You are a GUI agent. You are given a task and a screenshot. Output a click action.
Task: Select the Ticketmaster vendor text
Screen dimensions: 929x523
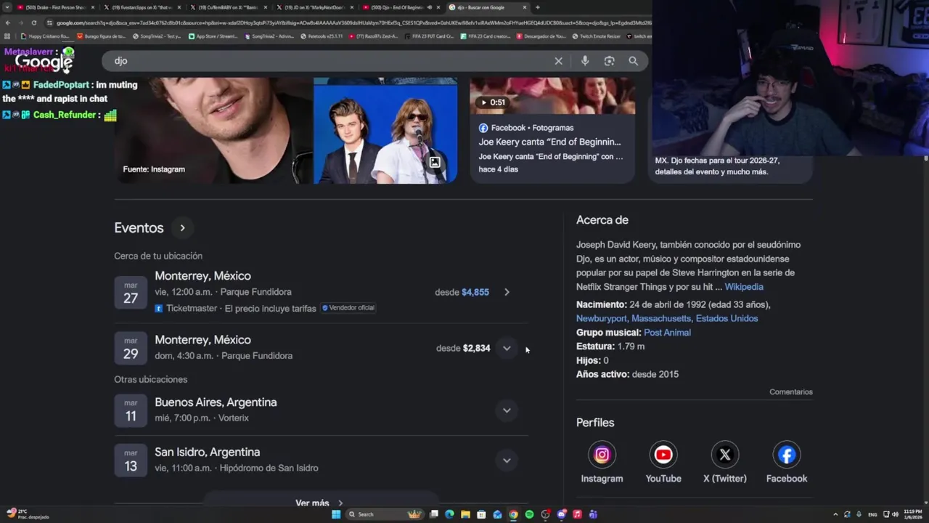[x=192, y=308]
